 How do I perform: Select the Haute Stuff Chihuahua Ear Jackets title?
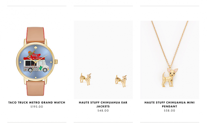[103, 104]
